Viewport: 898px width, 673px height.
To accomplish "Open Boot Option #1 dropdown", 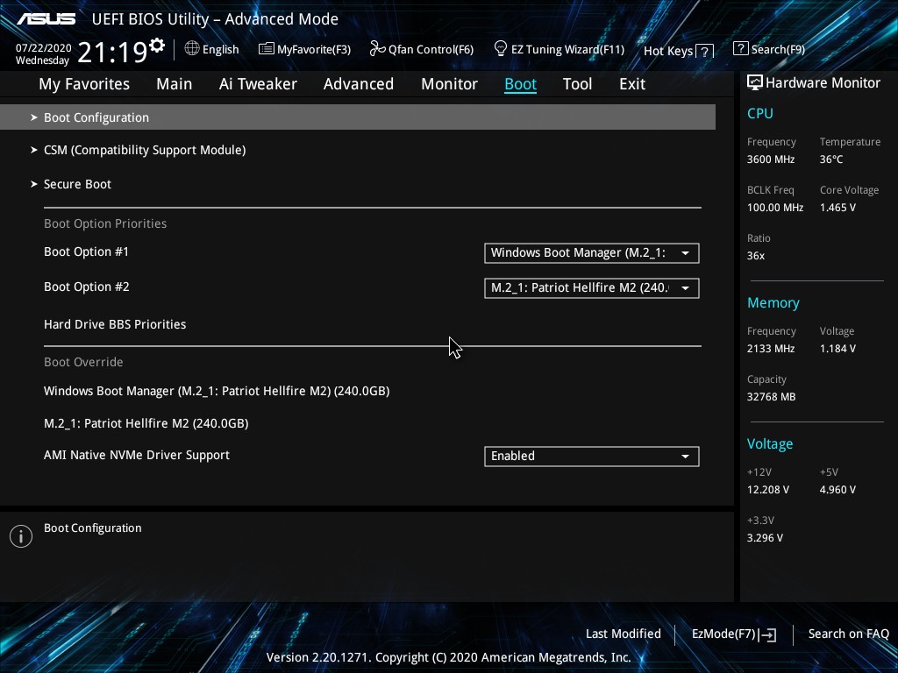I will coord(591,253).
